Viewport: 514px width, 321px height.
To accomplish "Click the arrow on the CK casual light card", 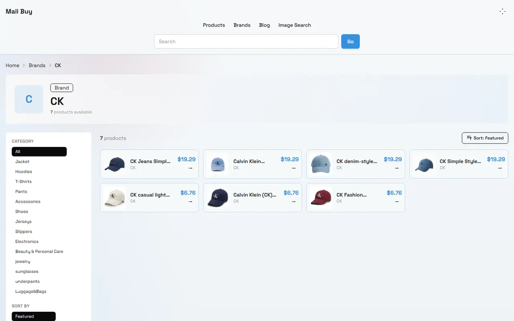I will (190, 202).
